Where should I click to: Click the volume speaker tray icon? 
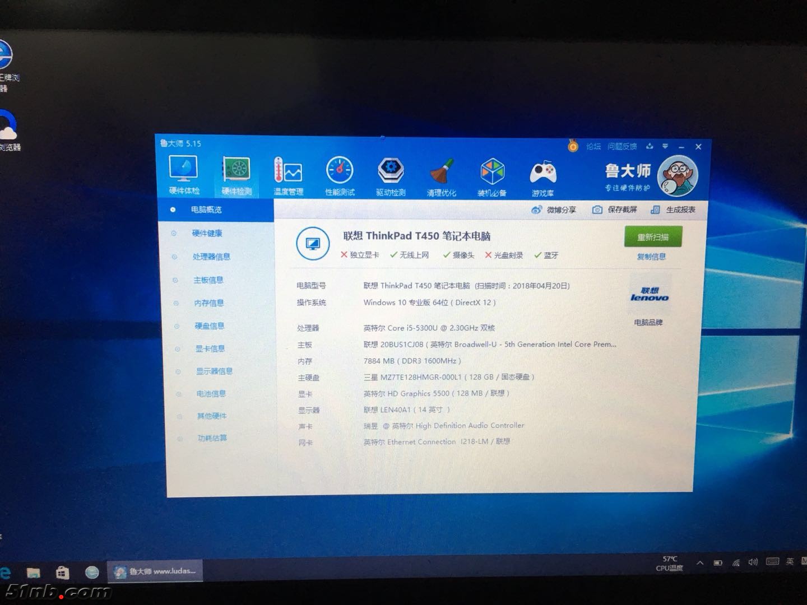pyautogui.click(x=753, y=562)
